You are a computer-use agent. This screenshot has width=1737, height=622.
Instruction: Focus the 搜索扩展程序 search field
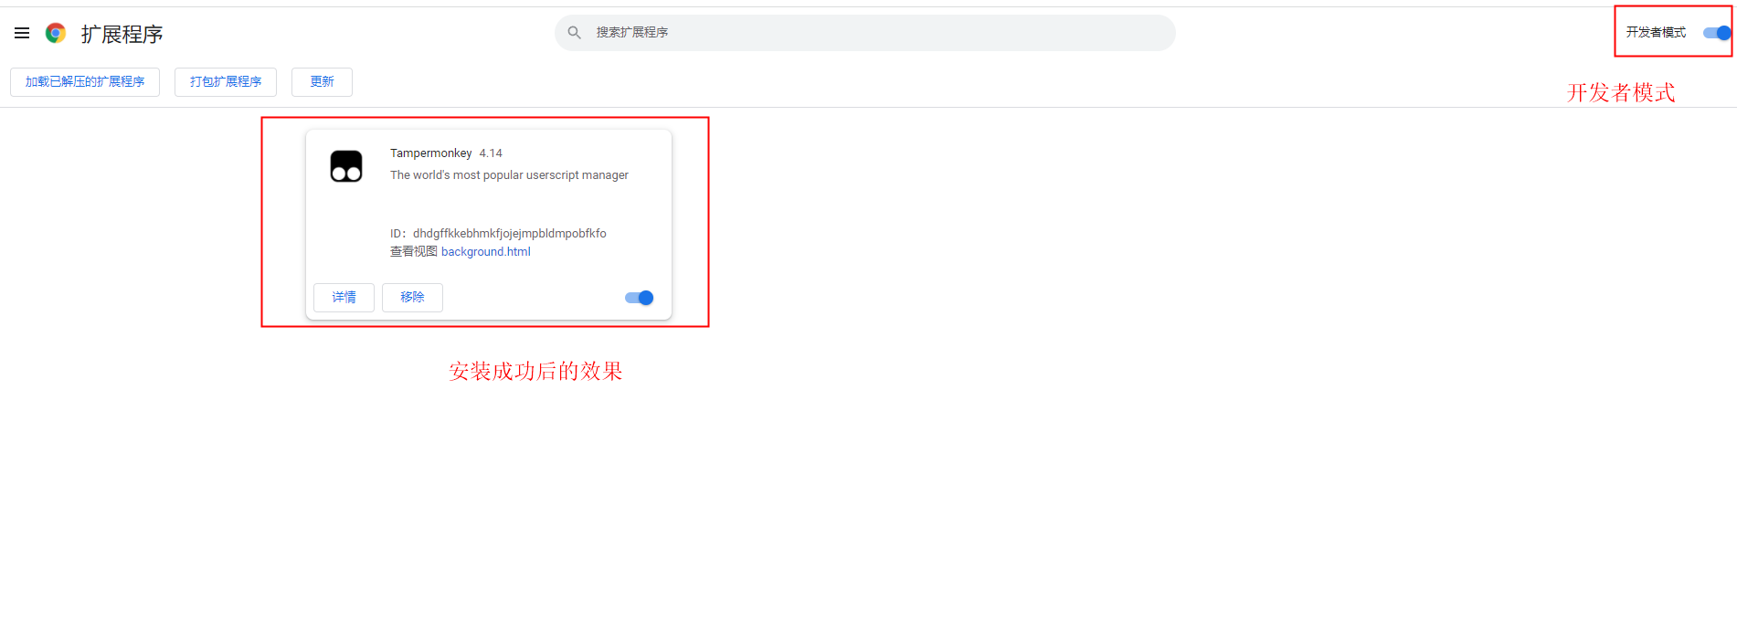(864, 33)
